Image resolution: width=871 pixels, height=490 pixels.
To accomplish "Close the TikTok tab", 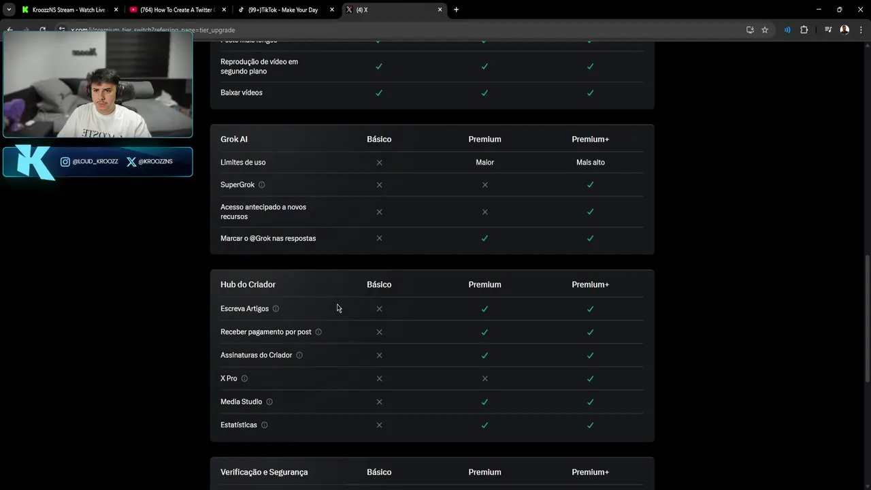I will [x=333, y=10].
